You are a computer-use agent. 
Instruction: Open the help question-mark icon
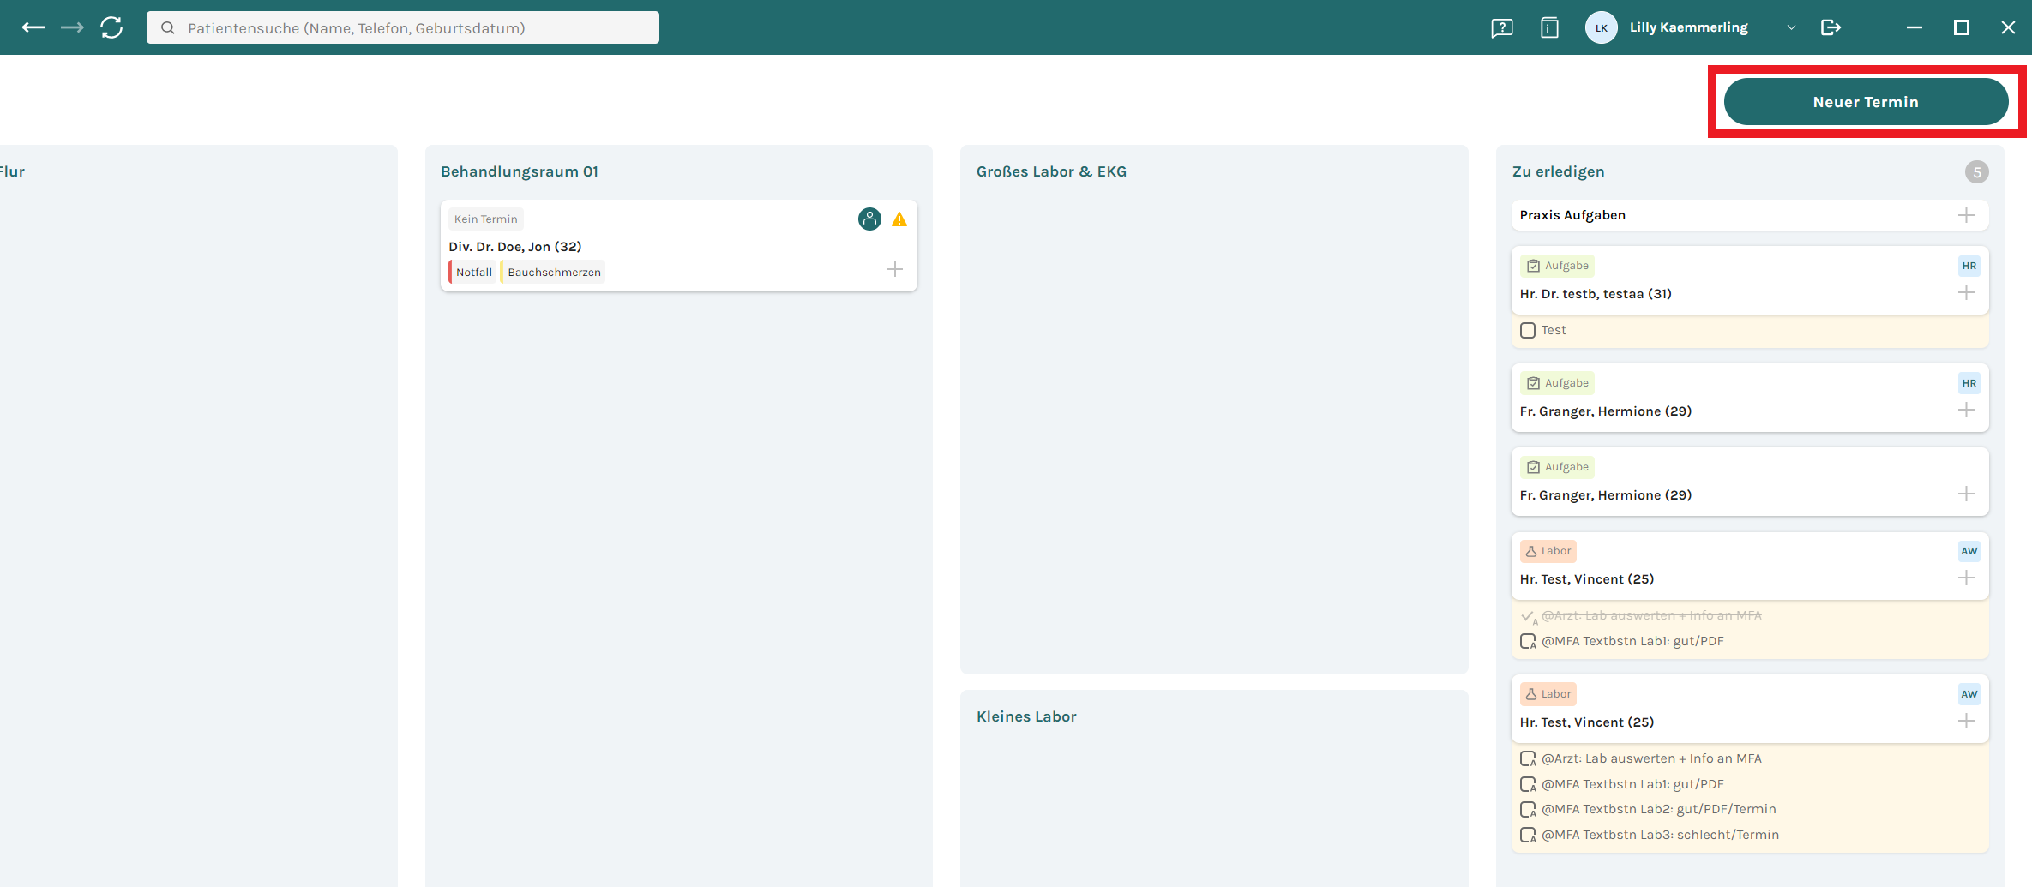tap(1502, 28)
